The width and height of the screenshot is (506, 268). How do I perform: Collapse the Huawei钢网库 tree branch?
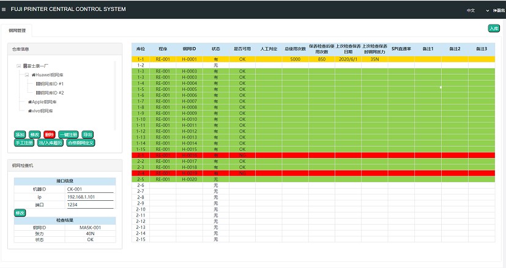(x=28, y=74)
